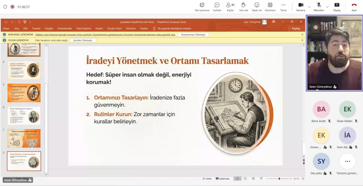363x186 pixels.
Task: Select slide 7 thumbnail in panel
Action: click(24, 138)
